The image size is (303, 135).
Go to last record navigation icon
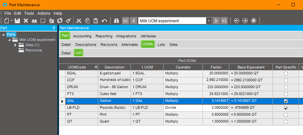pos(224,21)
